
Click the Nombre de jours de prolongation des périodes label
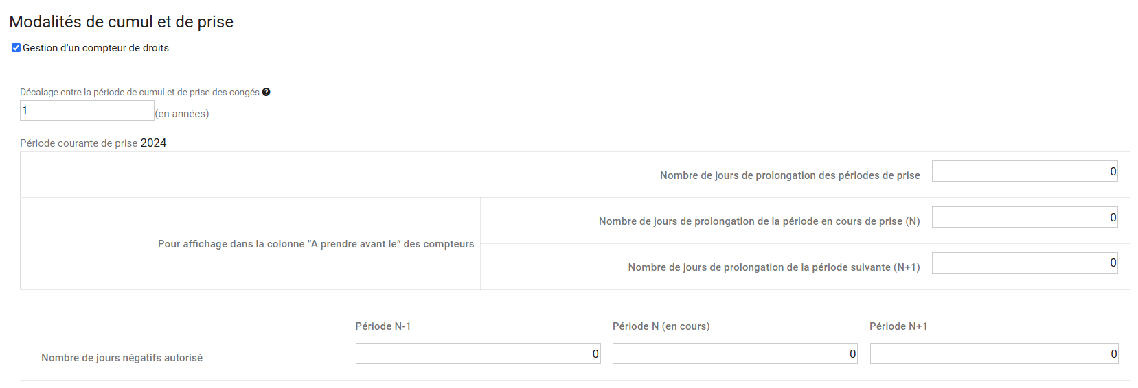[790, 175]
